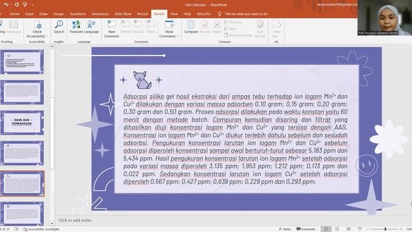The height and width of the screenshot is (232, 412).
Task: Select the bottom slide thumbnail in the pane
Action: [x=22, y=213]
